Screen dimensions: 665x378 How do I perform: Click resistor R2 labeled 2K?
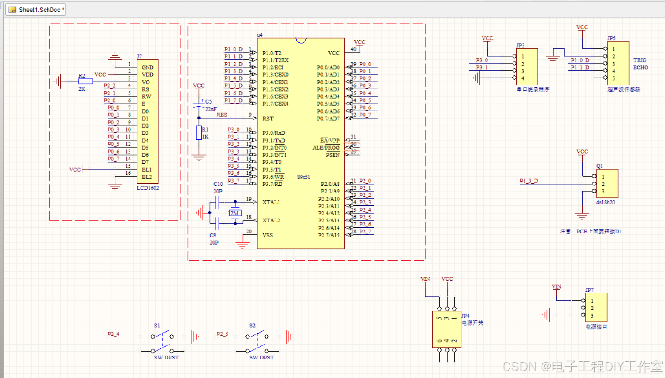[x=85, y=81]
